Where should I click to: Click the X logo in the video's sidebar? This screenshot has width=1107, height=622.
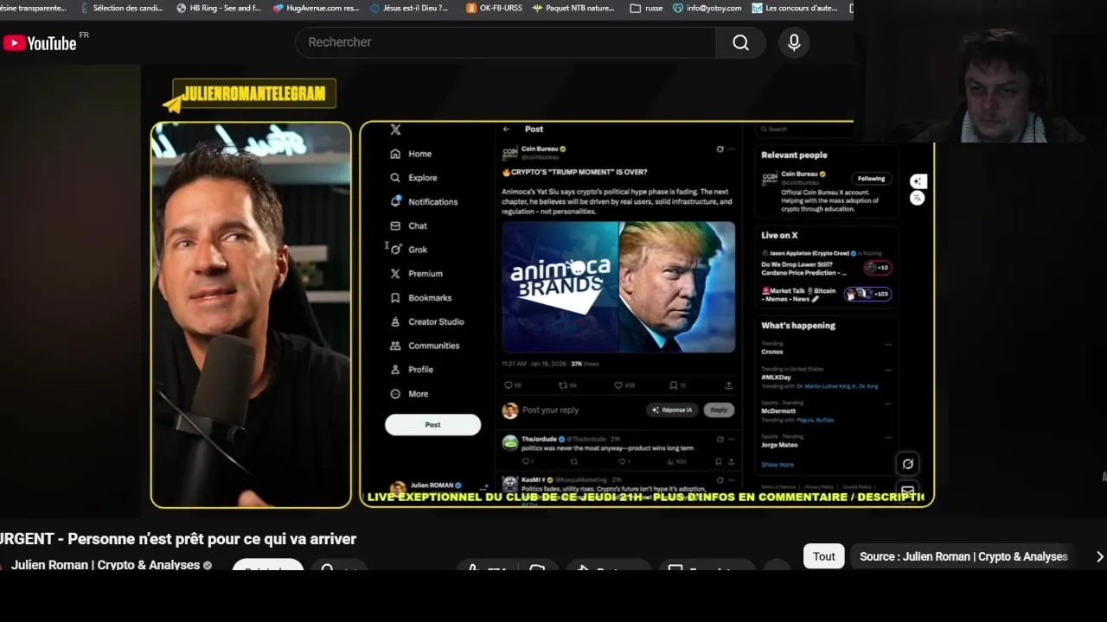[395, 130]
